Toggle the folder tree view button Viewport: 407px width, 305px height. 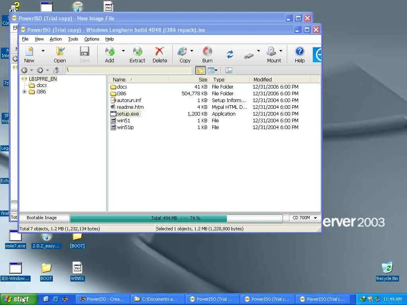200,70
